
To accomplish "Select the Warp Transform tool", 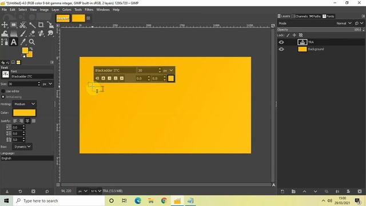I will (5, 33).
